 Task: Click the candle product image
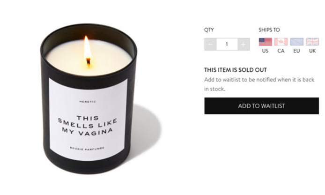click(x=89, y=98)
